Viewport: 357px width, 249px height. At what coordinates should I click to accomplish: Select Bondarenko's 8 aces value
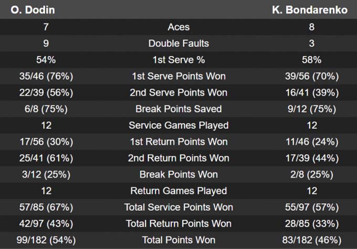(311, 27)
